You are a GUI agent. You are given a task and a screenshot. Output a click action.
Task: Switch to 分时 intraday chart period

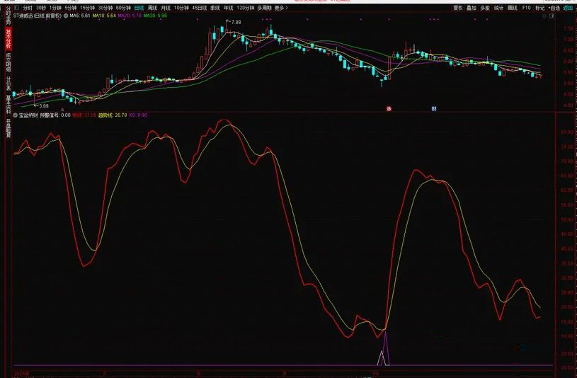28,8
